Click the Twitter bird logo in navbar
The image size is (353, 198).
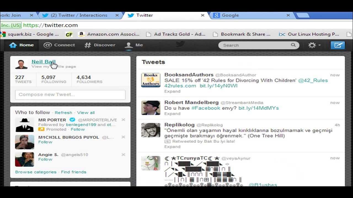pos(180,44)
